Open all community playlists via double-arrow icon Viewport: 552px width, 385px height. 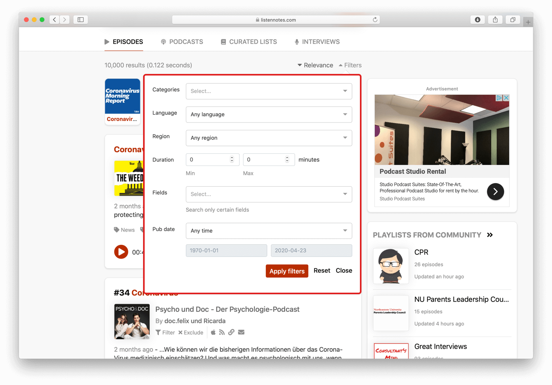(490, 235)
